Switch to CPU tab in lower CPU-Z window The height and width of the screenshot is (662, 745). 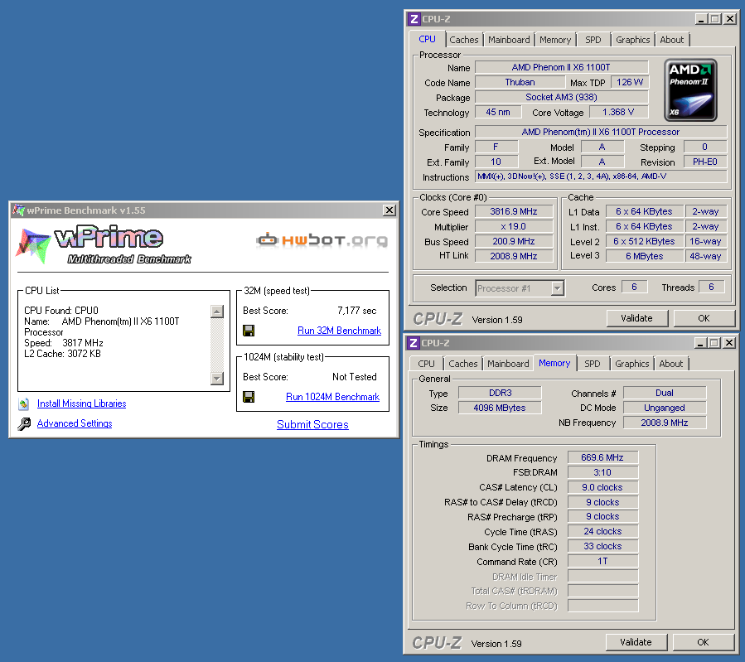(x=426, y=364)
